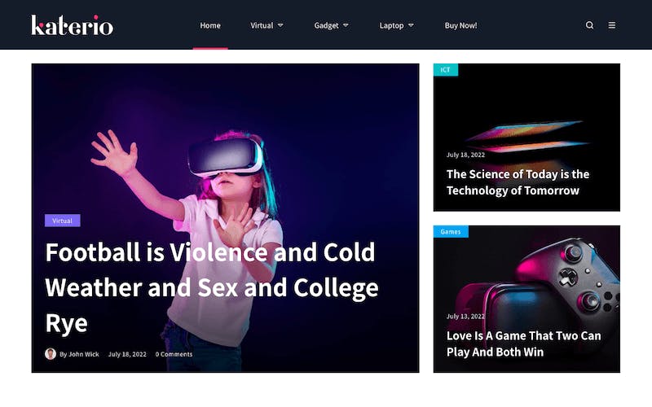Open the search magnifier icon
652x407 pixels.
coord(589,25)
